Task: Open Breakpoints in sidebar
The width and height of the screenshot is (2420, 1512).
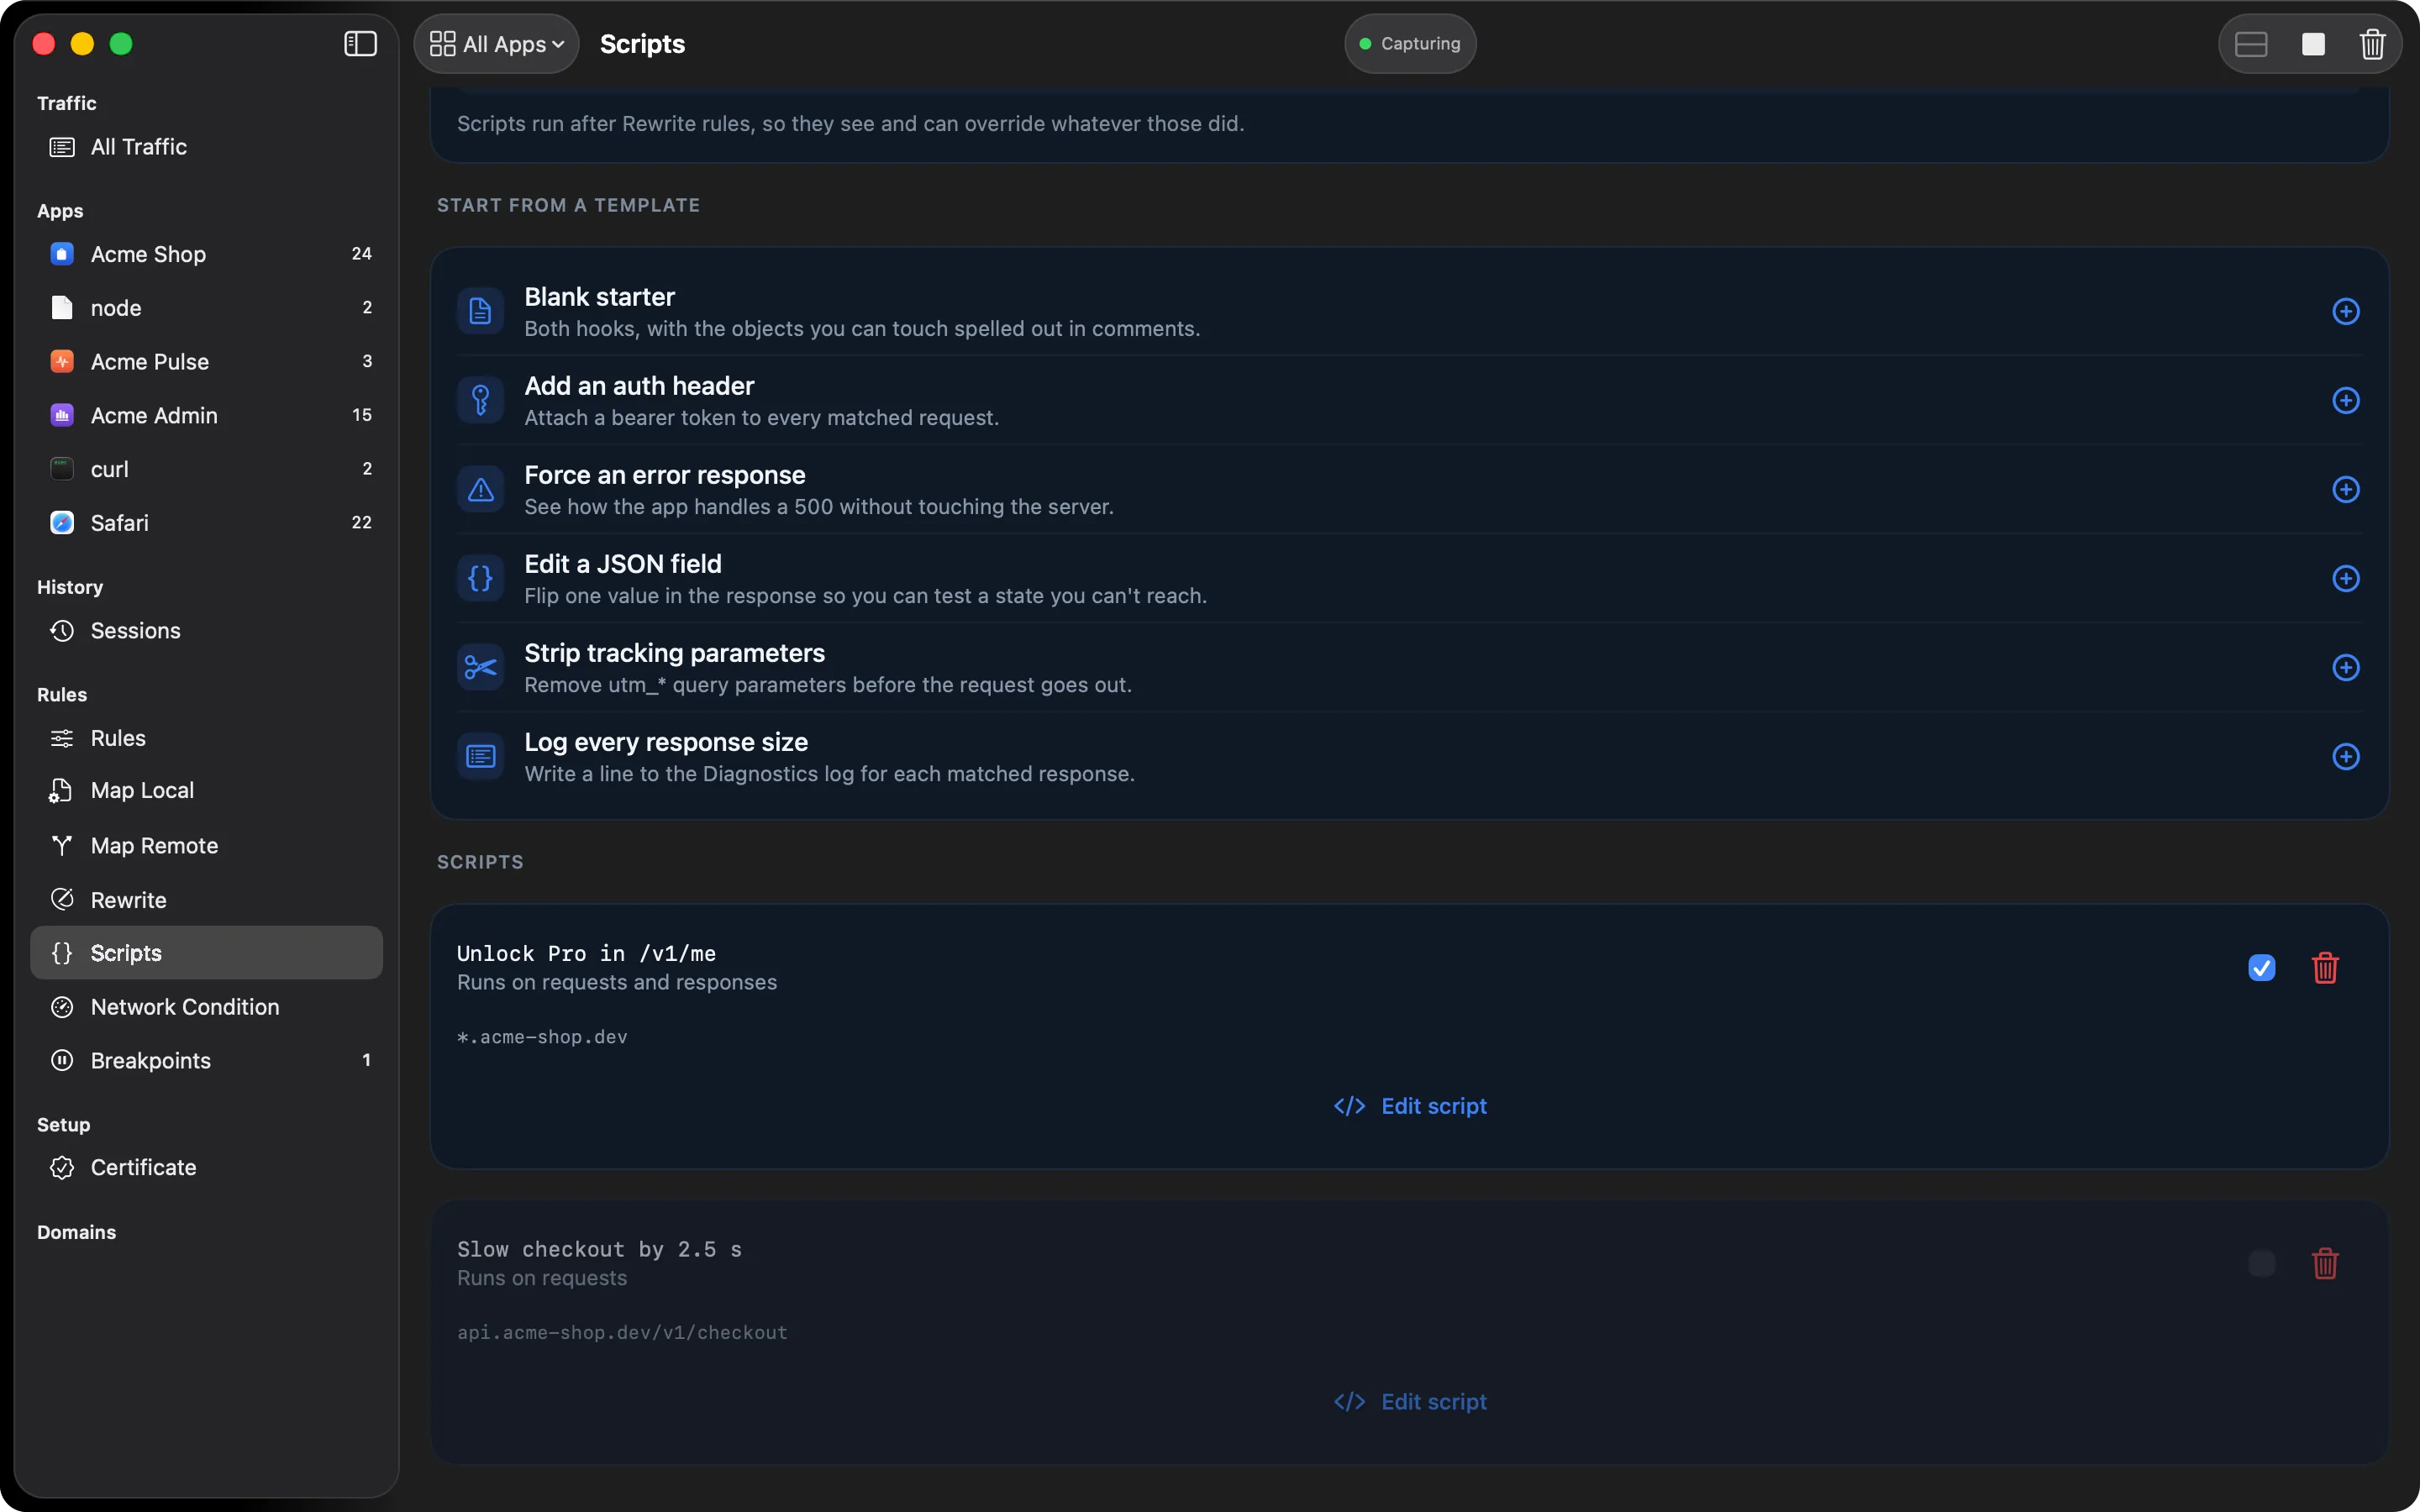Action: (207, 1061)
